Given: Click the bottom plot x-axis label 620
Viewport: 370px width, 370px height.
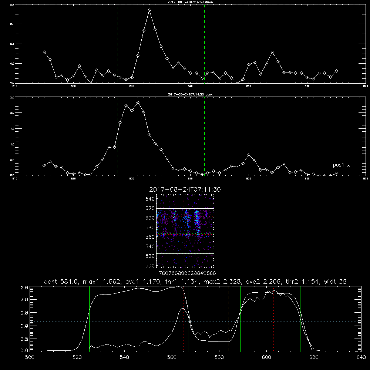Looking at the screenshot, I should click(314, 357).
